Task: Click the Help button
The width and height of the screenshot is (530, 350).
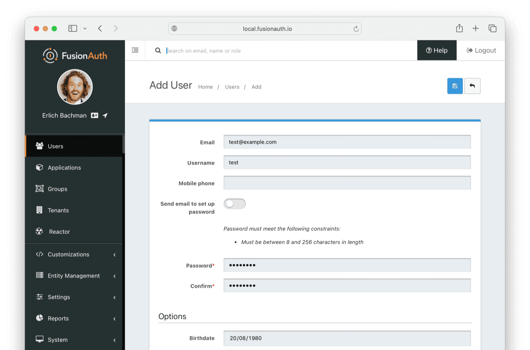Action: [x=437, y=50]
